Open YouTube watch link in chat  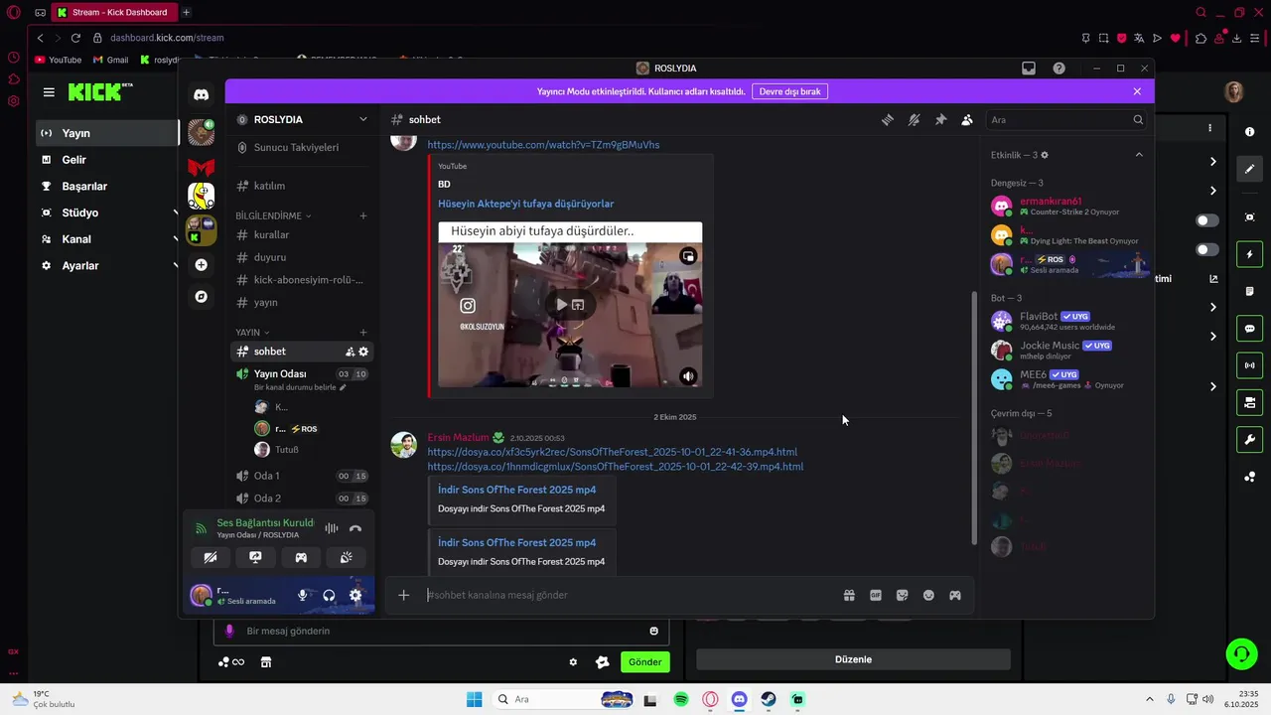tap(543, 145)
